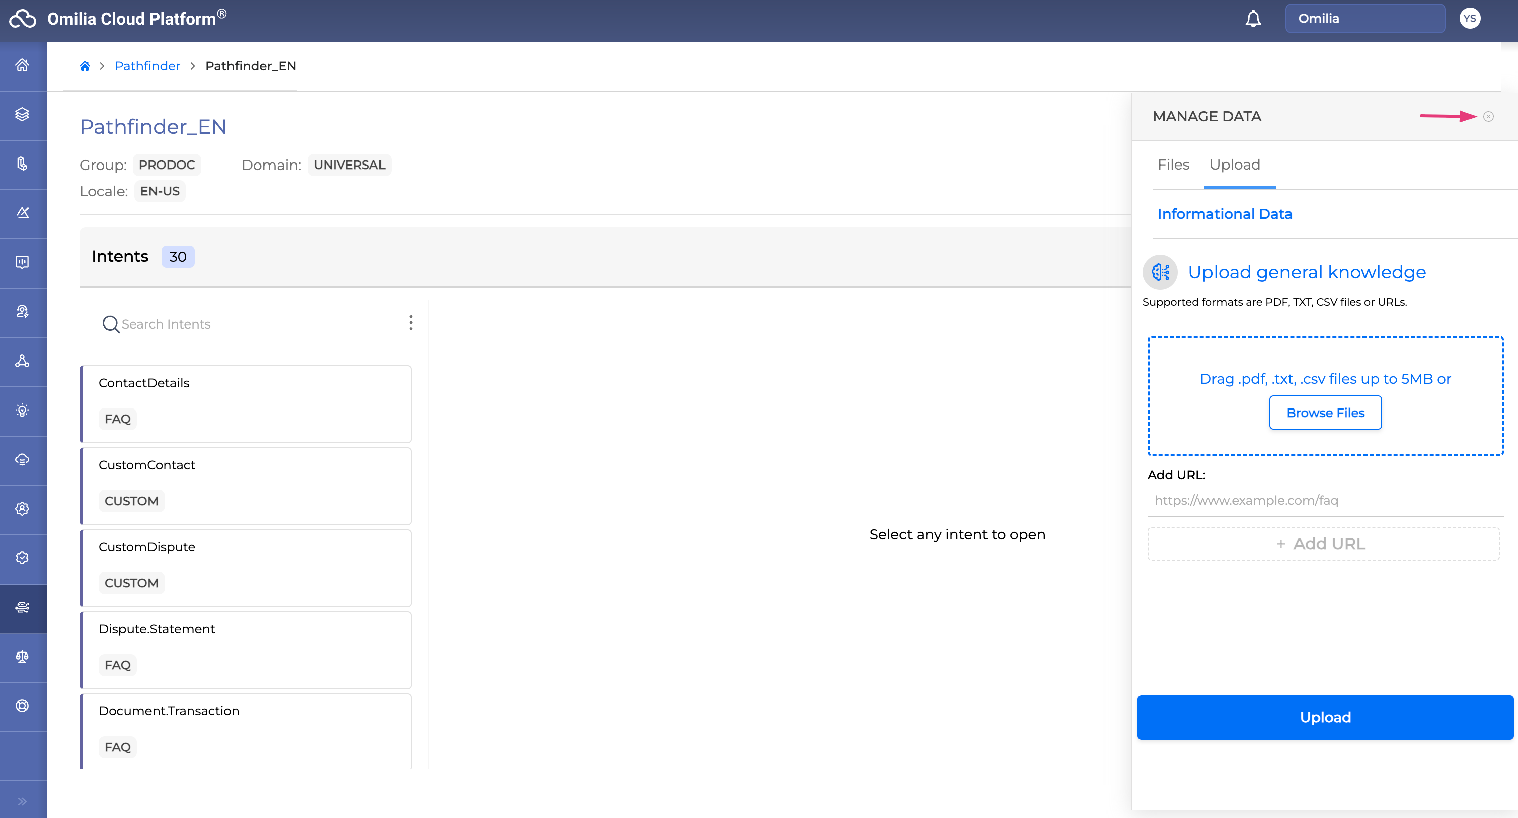
Task: Click the YS user avatar
Action: 1470,18
